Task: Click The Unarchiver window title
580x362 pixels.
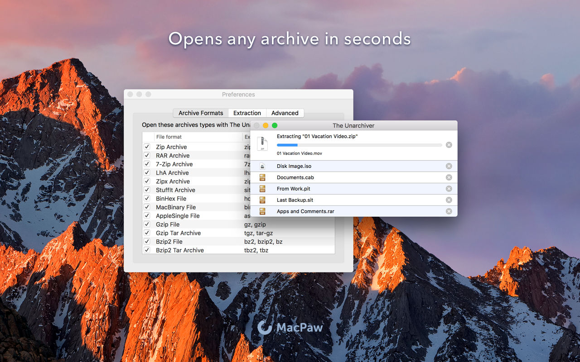Action: pyautogui.click(x=353, y=125)
